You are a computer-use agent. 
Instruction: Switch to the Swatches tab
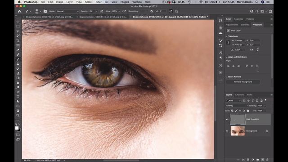click(x=238, y=19)
